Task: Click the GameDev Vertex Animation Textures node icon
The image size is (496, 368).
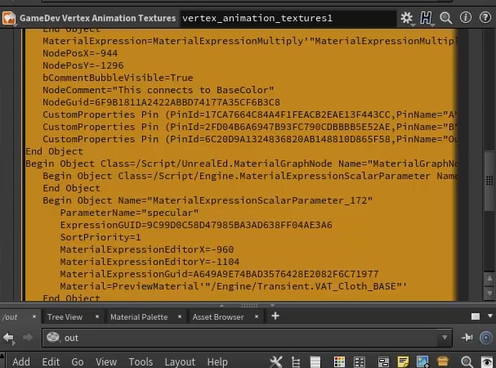Action: pos(9,18)
